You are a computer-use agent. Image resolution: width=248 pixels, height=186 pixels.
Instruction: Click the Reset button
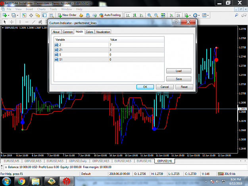pyautogui.click(x=184, y=87)
